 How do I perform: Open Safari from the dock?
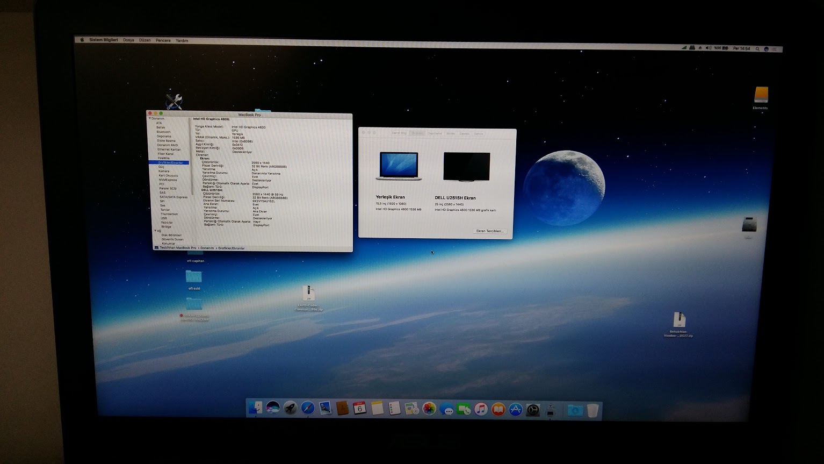pos(308,409)
